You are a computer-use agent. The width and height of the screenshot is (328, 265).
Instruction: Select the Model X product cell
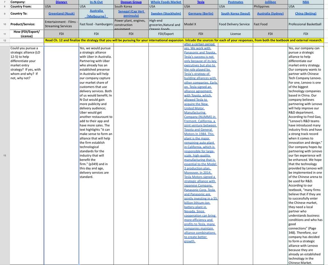click(201, 24)
